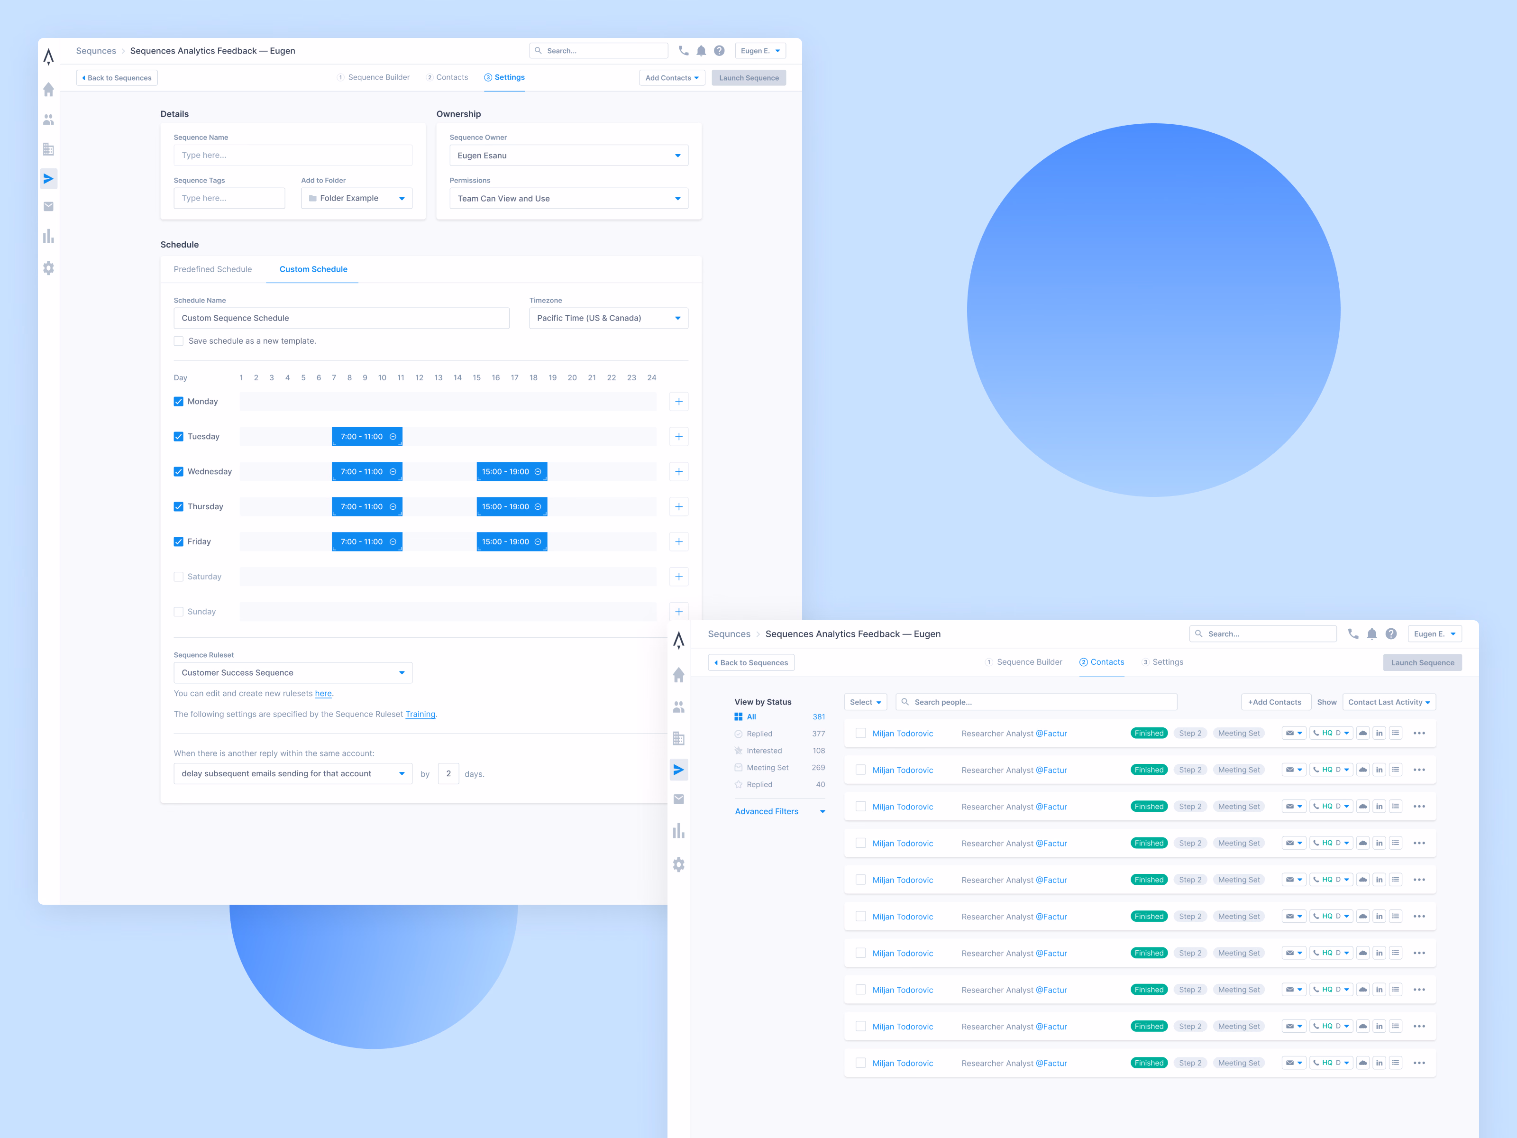Open Sequence Builder tab in Settings window
This screenshot has height=1138, width=1517.
373,77
